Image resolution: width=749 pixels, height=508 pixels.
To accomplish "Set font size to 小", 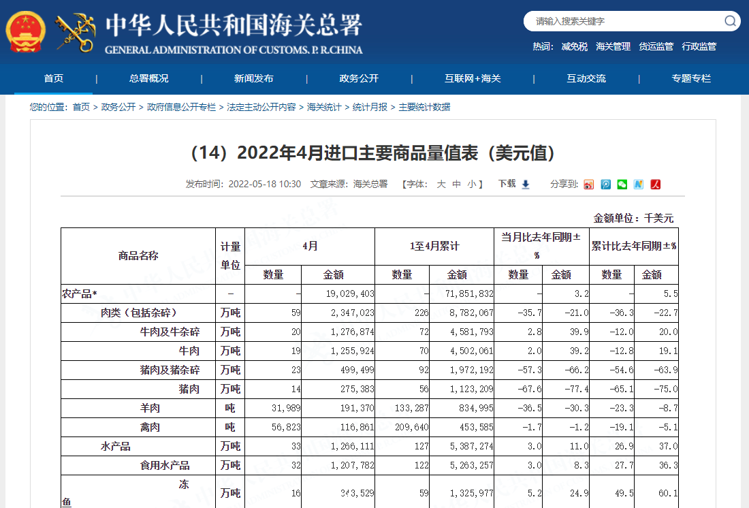I will [472, 185].
